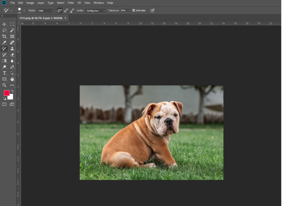Select the Horizontal Type tool
The width and height of the screenshot is (282, 206).
(4, 73)
